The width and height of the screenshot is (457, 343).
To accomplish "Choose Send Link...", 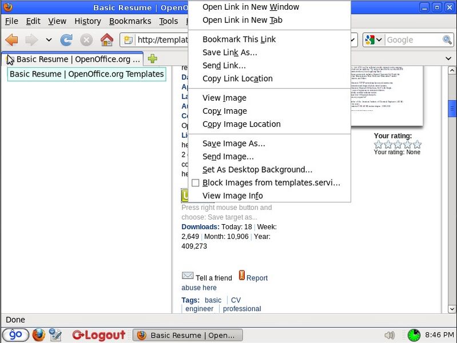I will (x=269, y=66).
